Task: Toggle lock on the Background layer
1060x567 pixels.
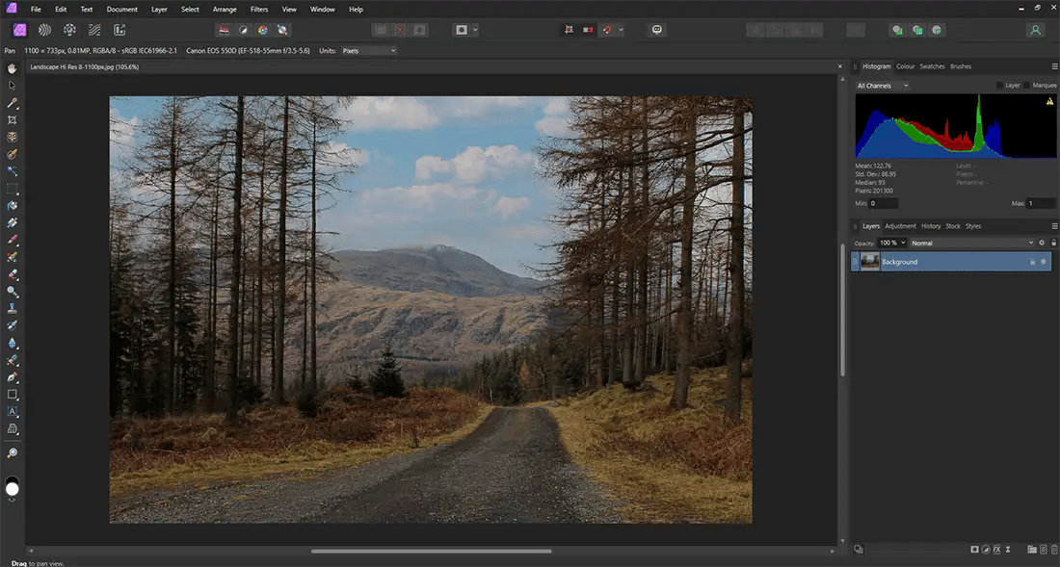Action: coord(1032,262)
